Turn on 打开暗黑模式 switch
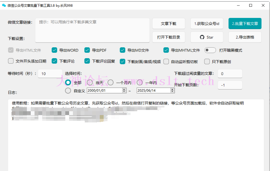The width and height of the screenshot is (270, 171). click(x=210, y=50)
